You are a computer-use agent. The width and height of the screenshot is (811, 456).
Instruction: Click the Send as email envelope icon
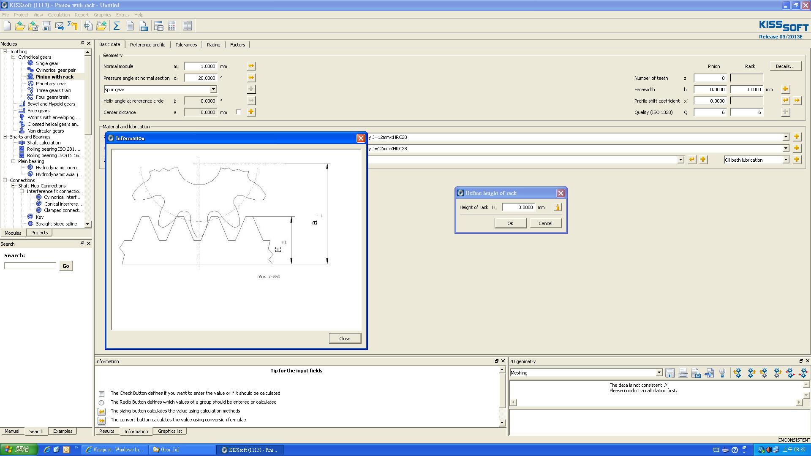click(60, 26)
